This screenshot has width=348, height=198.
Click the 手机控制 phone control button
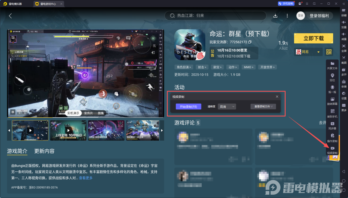tap(286, 4)
